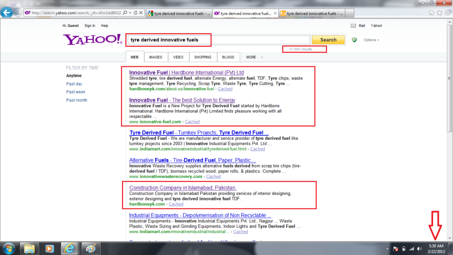The height and width of the screenshot is (255, 453).
Task: Open the Action Center flag icon
Action: (395, 249)
